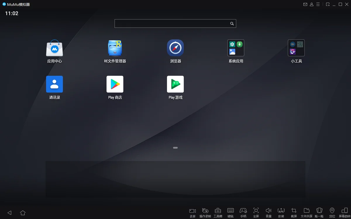Open 键鼠 keyboard mapping
This screenshot has height=219, width=351.
click(x=230, y=213)
